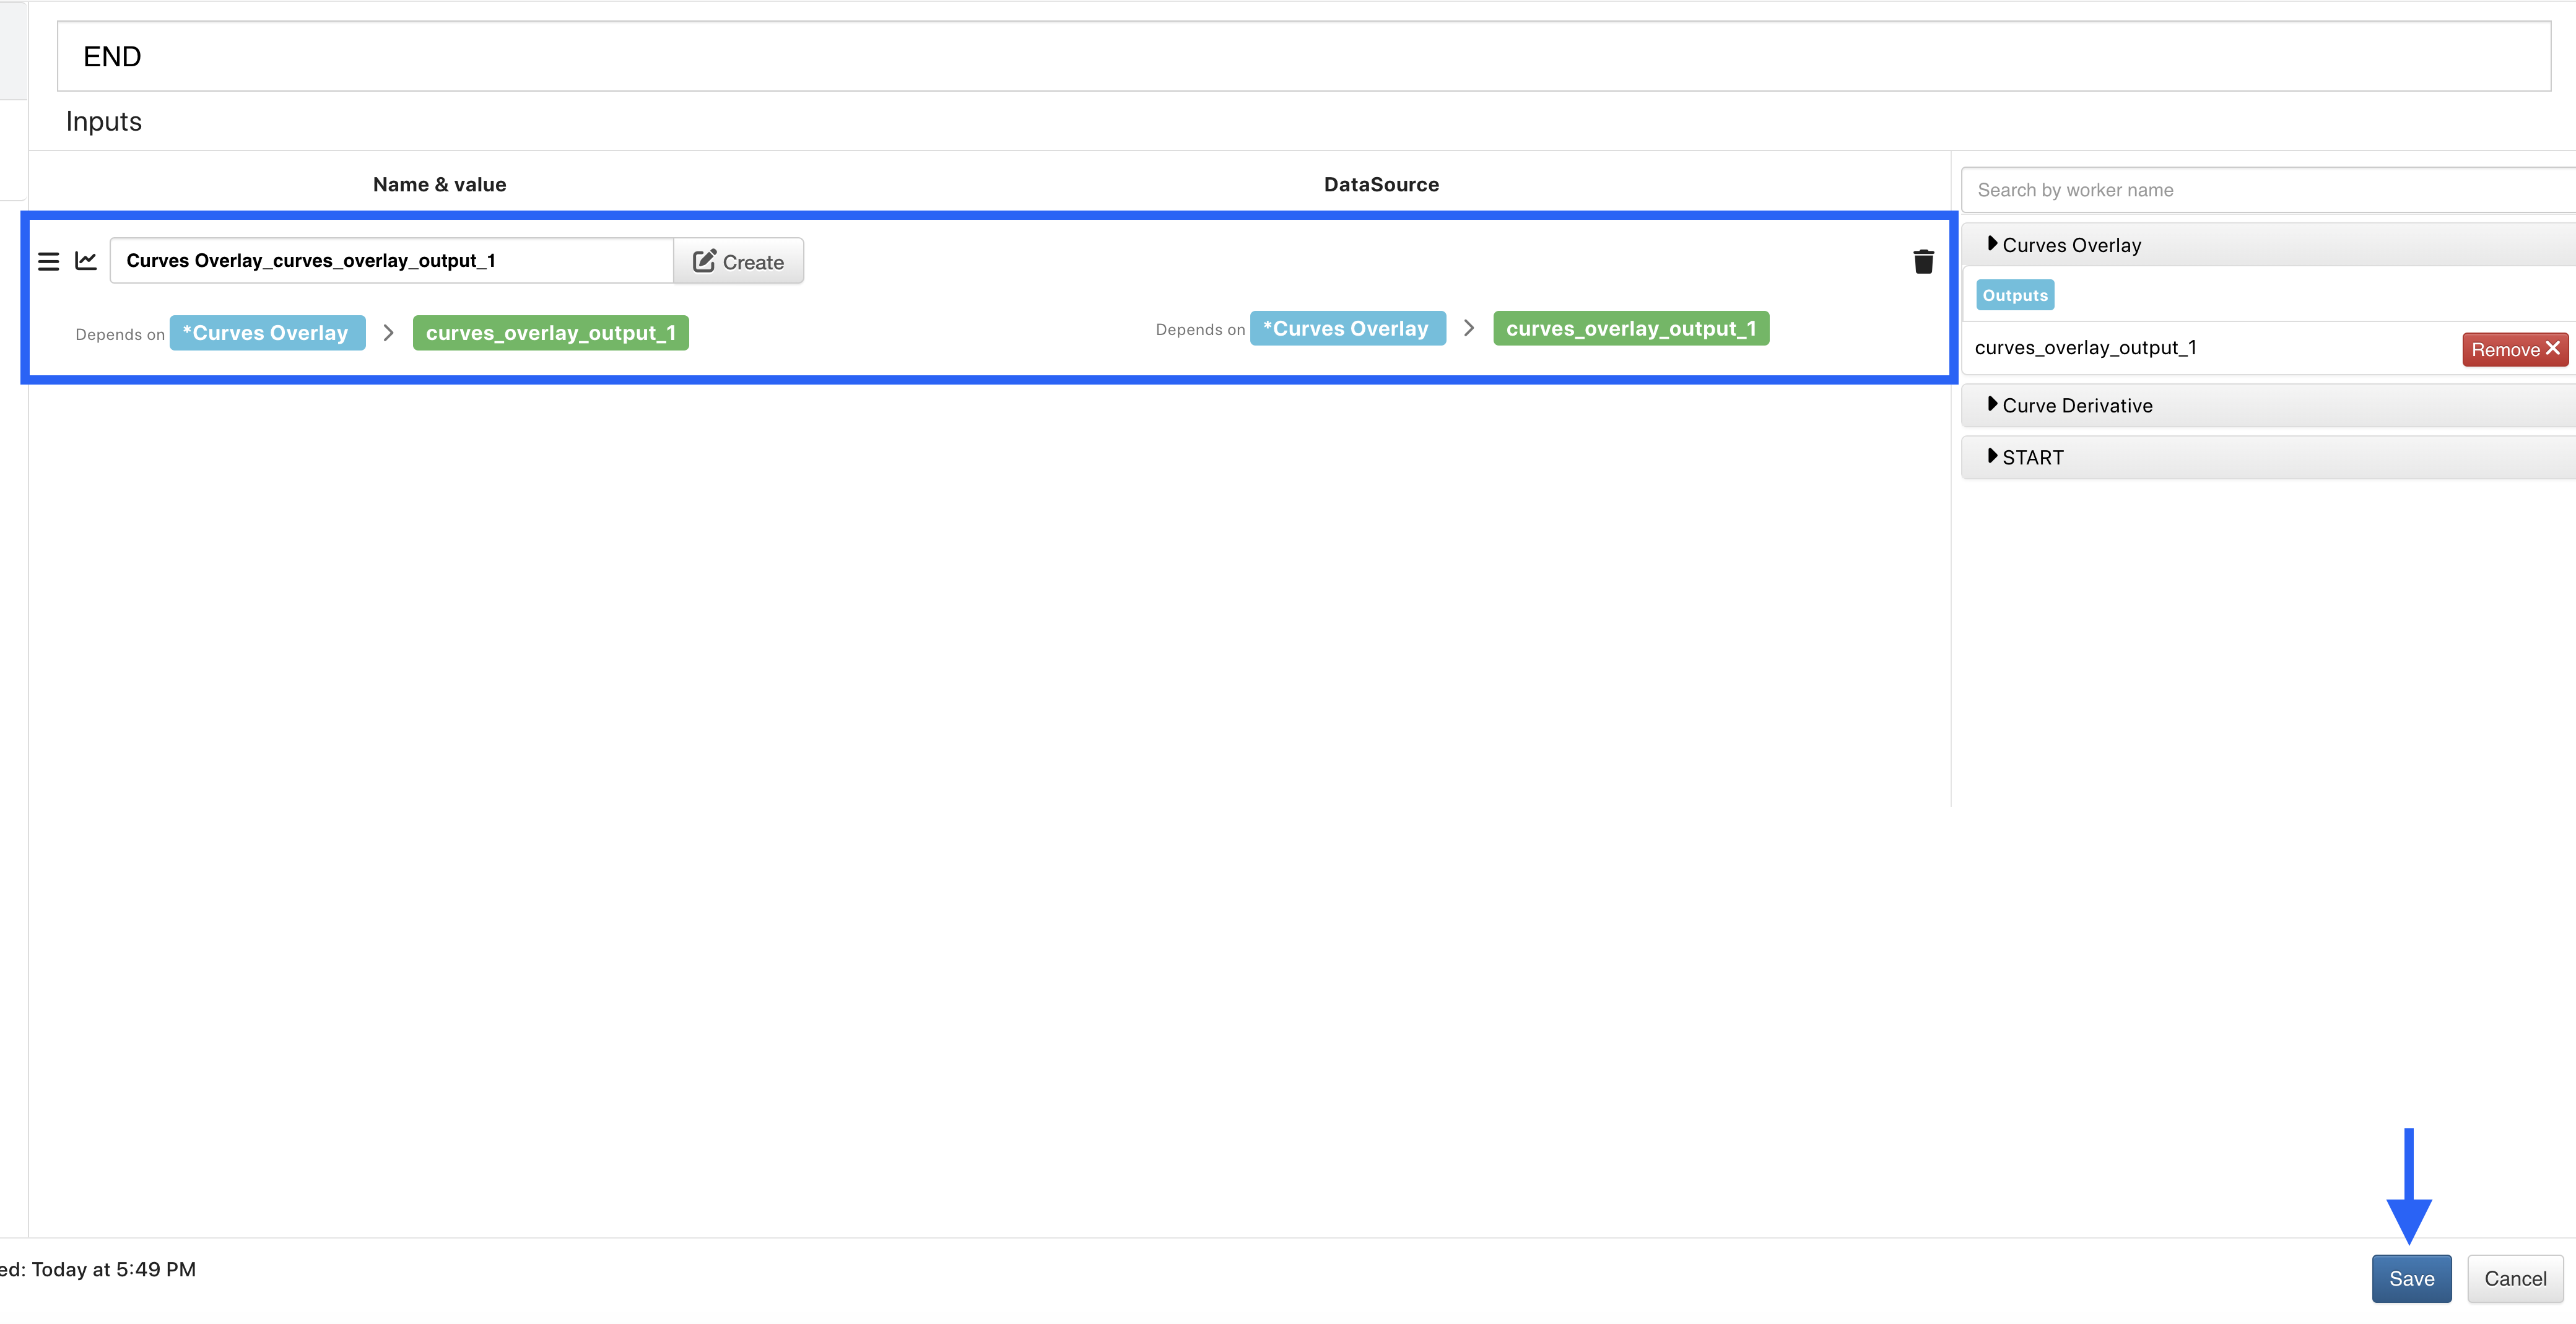Screen dimensions: 2576x1324
Task: Expand the START worker section
Action: tap(2268, 457)
